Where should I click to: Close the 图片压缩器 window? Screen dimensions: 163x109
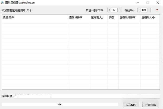click(x=158, y=3)
